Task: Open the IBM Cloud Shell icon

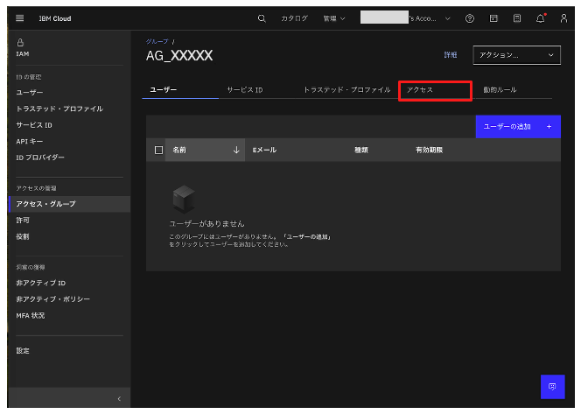Action: click(x=493, y=18)
